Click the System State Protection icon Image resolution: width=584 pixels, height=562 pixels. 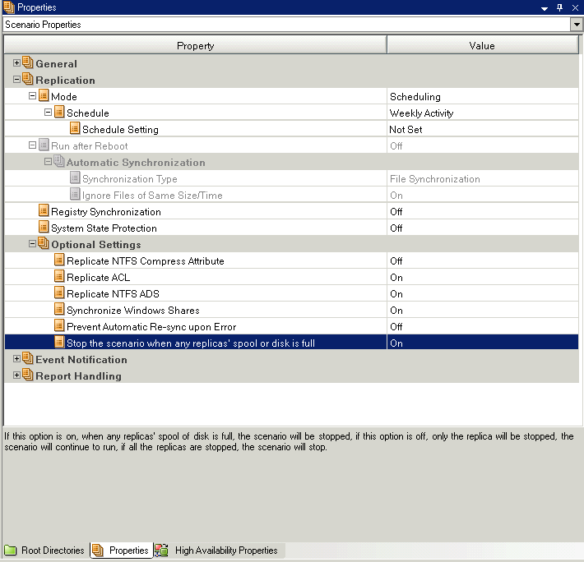(44, 228)
